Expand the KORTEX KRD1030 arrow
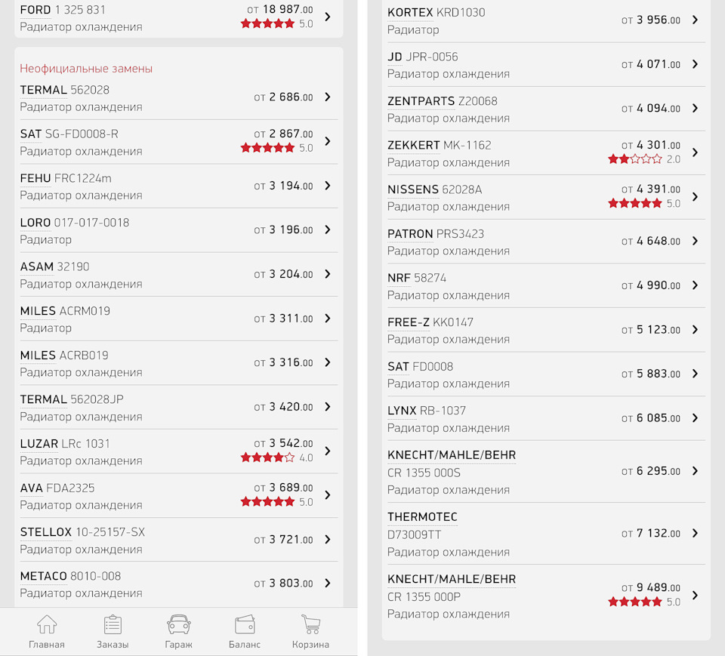This screenshot has width=725, height=656. tap(695, 20)
